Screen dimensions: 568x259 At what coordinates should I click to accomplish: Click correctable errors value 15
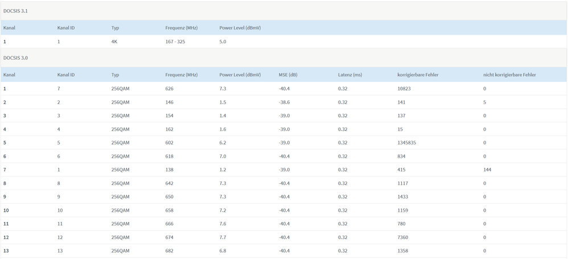point(400,129)
